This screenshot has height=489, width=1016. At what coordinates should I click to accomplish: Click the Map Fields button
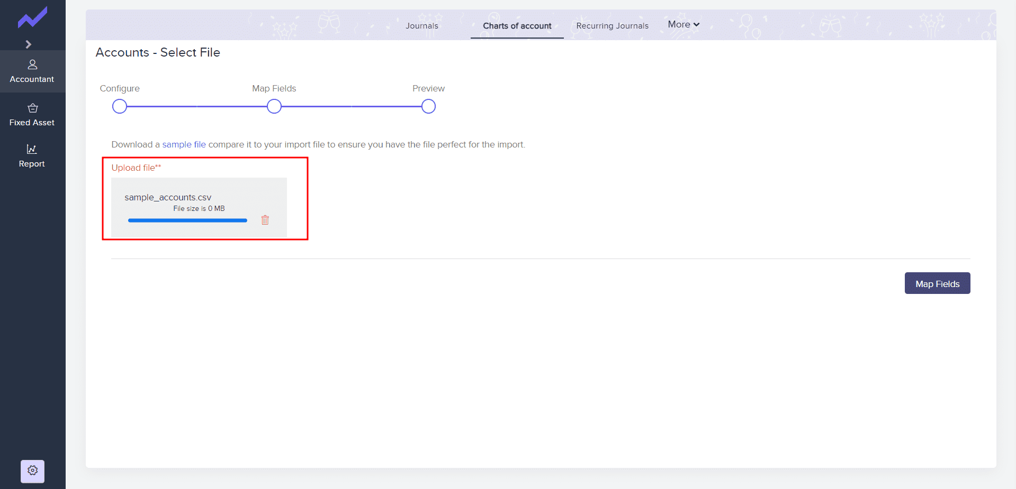pyautogui.click(x=937, y=283)
